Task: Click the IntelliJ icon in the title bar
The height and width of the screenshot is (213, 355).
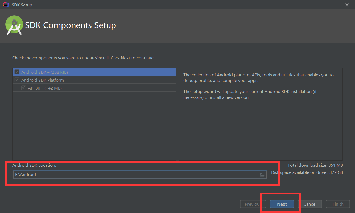Action: pyautogui.click(x=6, y=5)
